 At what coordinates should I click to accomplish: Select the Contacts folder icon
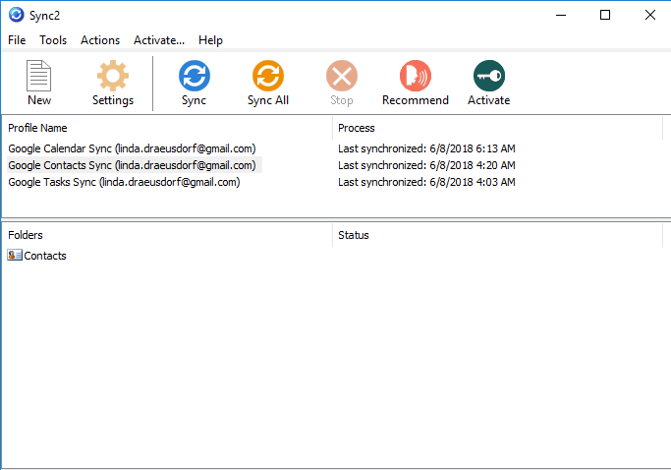pos(15,256)
